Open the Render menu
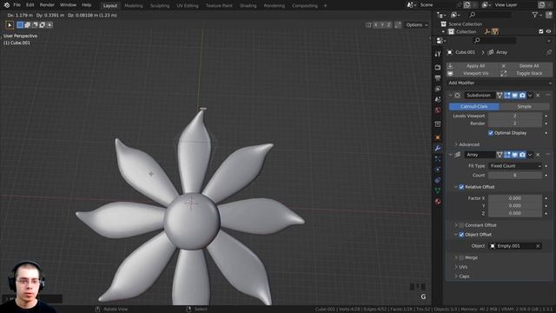This screenshot has width=556, height=313. coord(47,5)
